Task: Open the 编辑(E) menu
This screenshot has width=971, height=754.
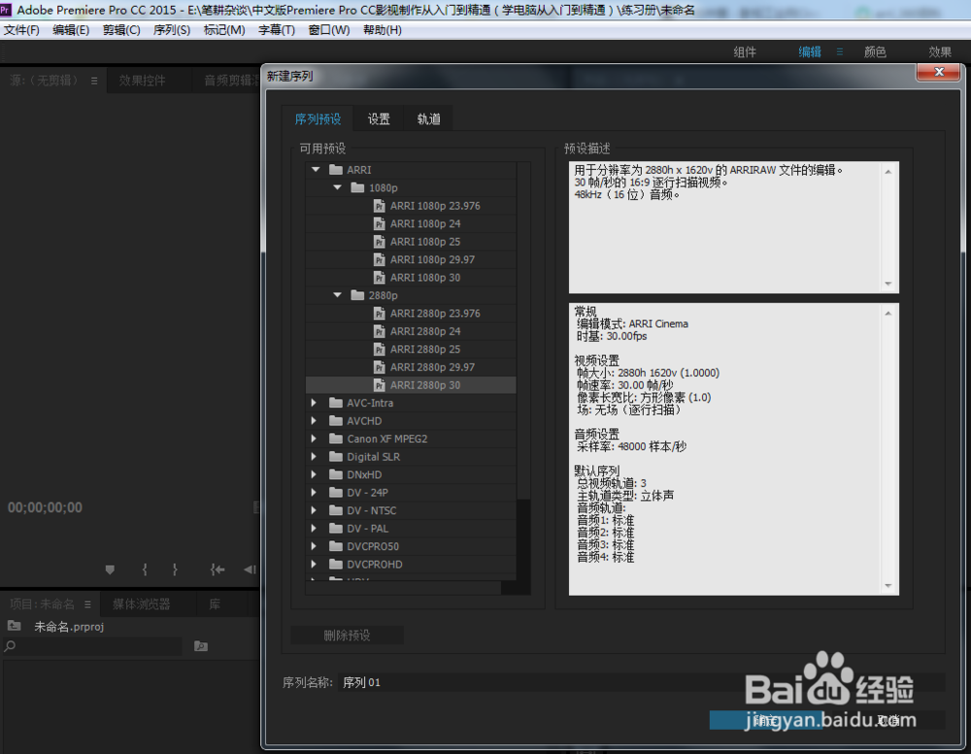Action: [71, 30]
